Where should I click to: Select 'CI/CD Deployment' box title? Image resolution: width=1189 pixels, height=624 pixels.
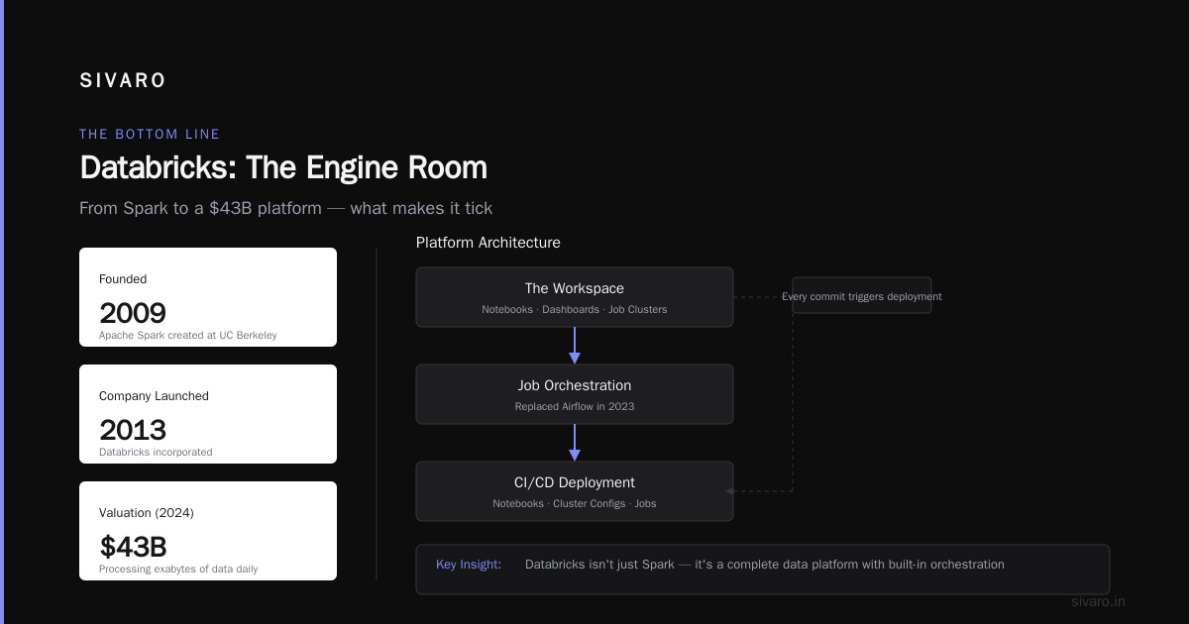(575, 482)
